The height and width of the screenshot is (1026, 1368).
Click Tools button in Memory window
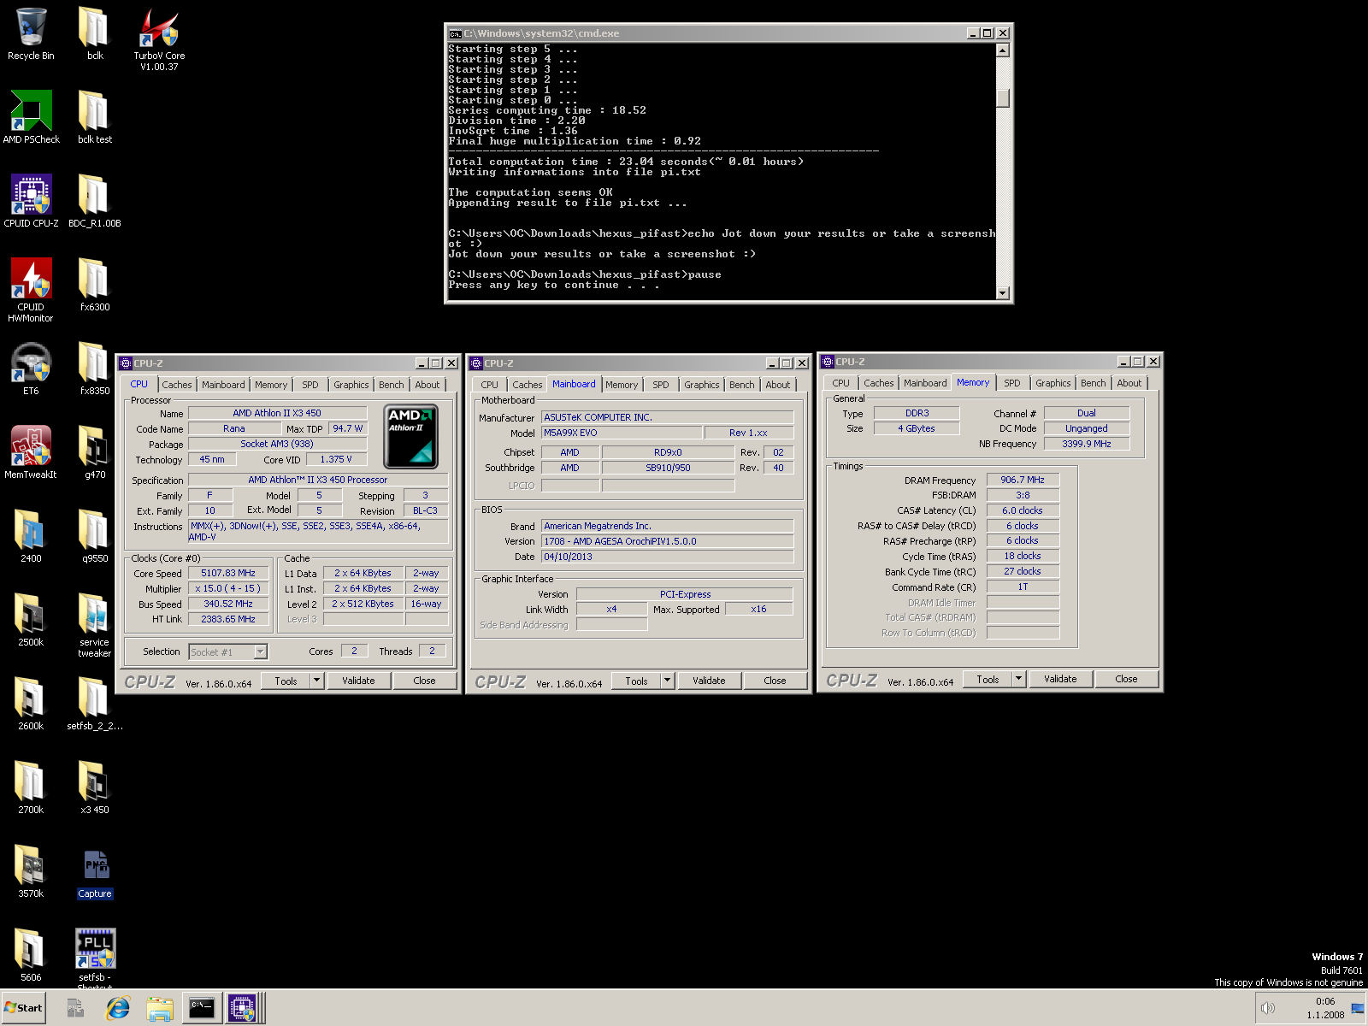[988, 679]
